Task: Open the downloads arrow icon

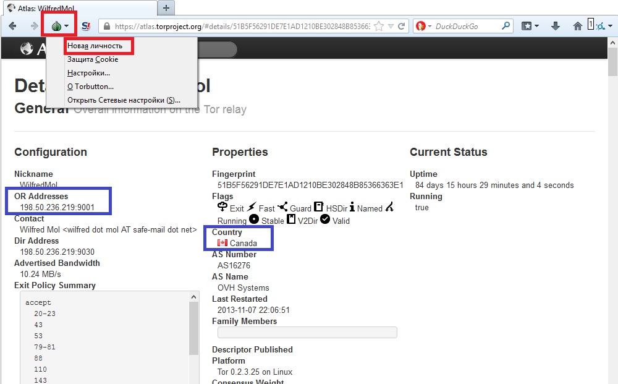Action: click(x=556, y=26)
